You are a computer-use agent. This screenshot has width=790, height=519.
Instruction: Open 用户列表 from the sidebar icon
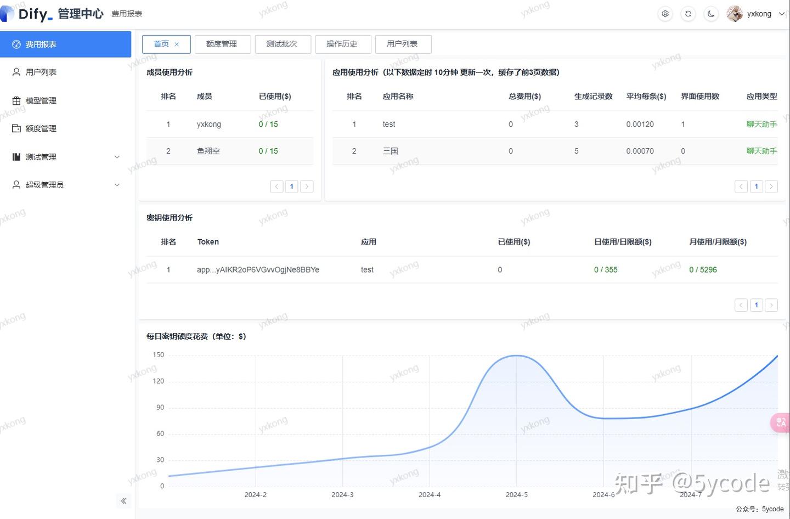click(15, 72)
